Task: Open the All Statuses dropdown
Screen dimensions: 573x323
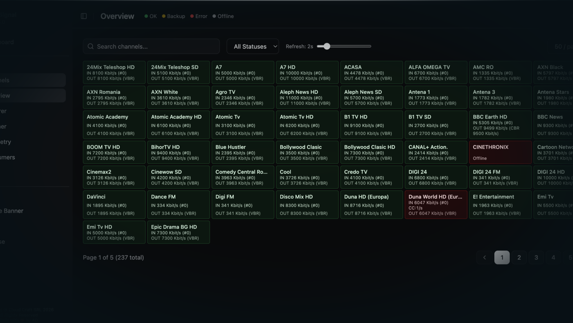Action: pyautogui.click(x=253, y=46)
